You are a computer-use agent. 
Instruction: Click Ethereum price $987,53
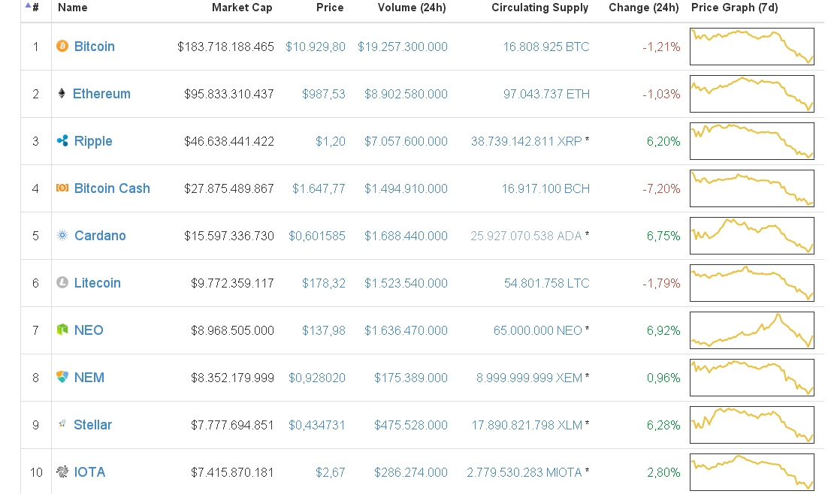tap(323, 95)
